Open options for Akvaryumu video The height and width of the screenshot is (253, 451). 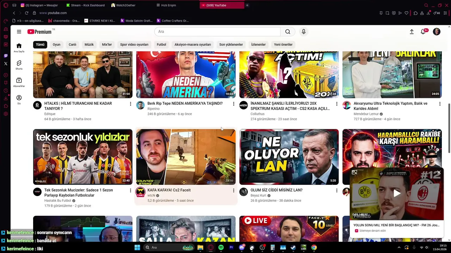(x=440, y=104)
